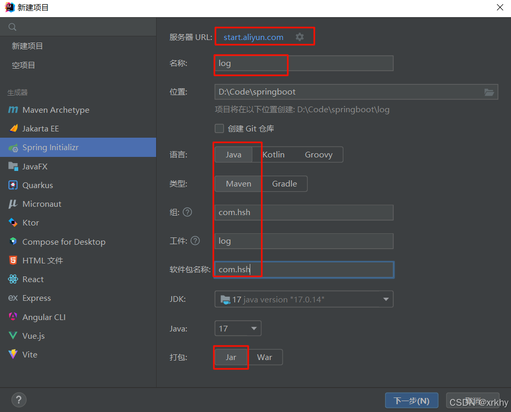This screenshot has height=412, width=511.
Task: Select Jar packaging
Action: pyautogui.click(x=231, y=357)
